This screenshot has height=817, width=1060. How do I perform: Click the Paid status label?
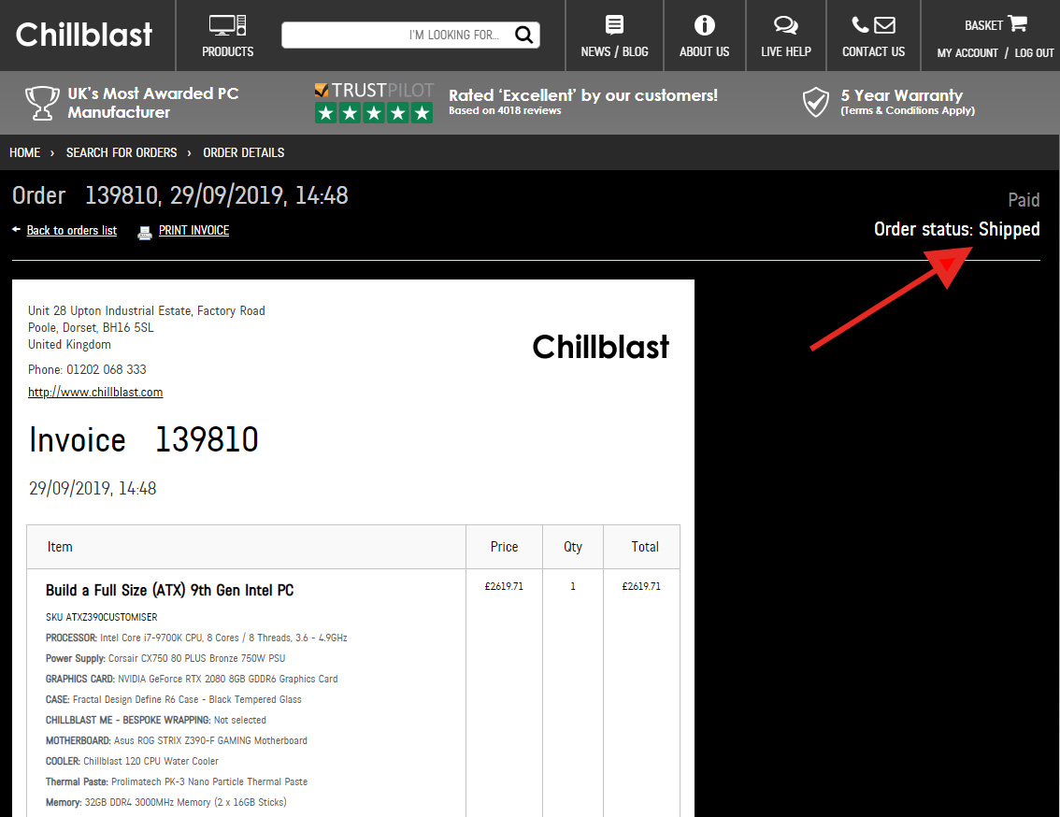[x=1024, y=200]
